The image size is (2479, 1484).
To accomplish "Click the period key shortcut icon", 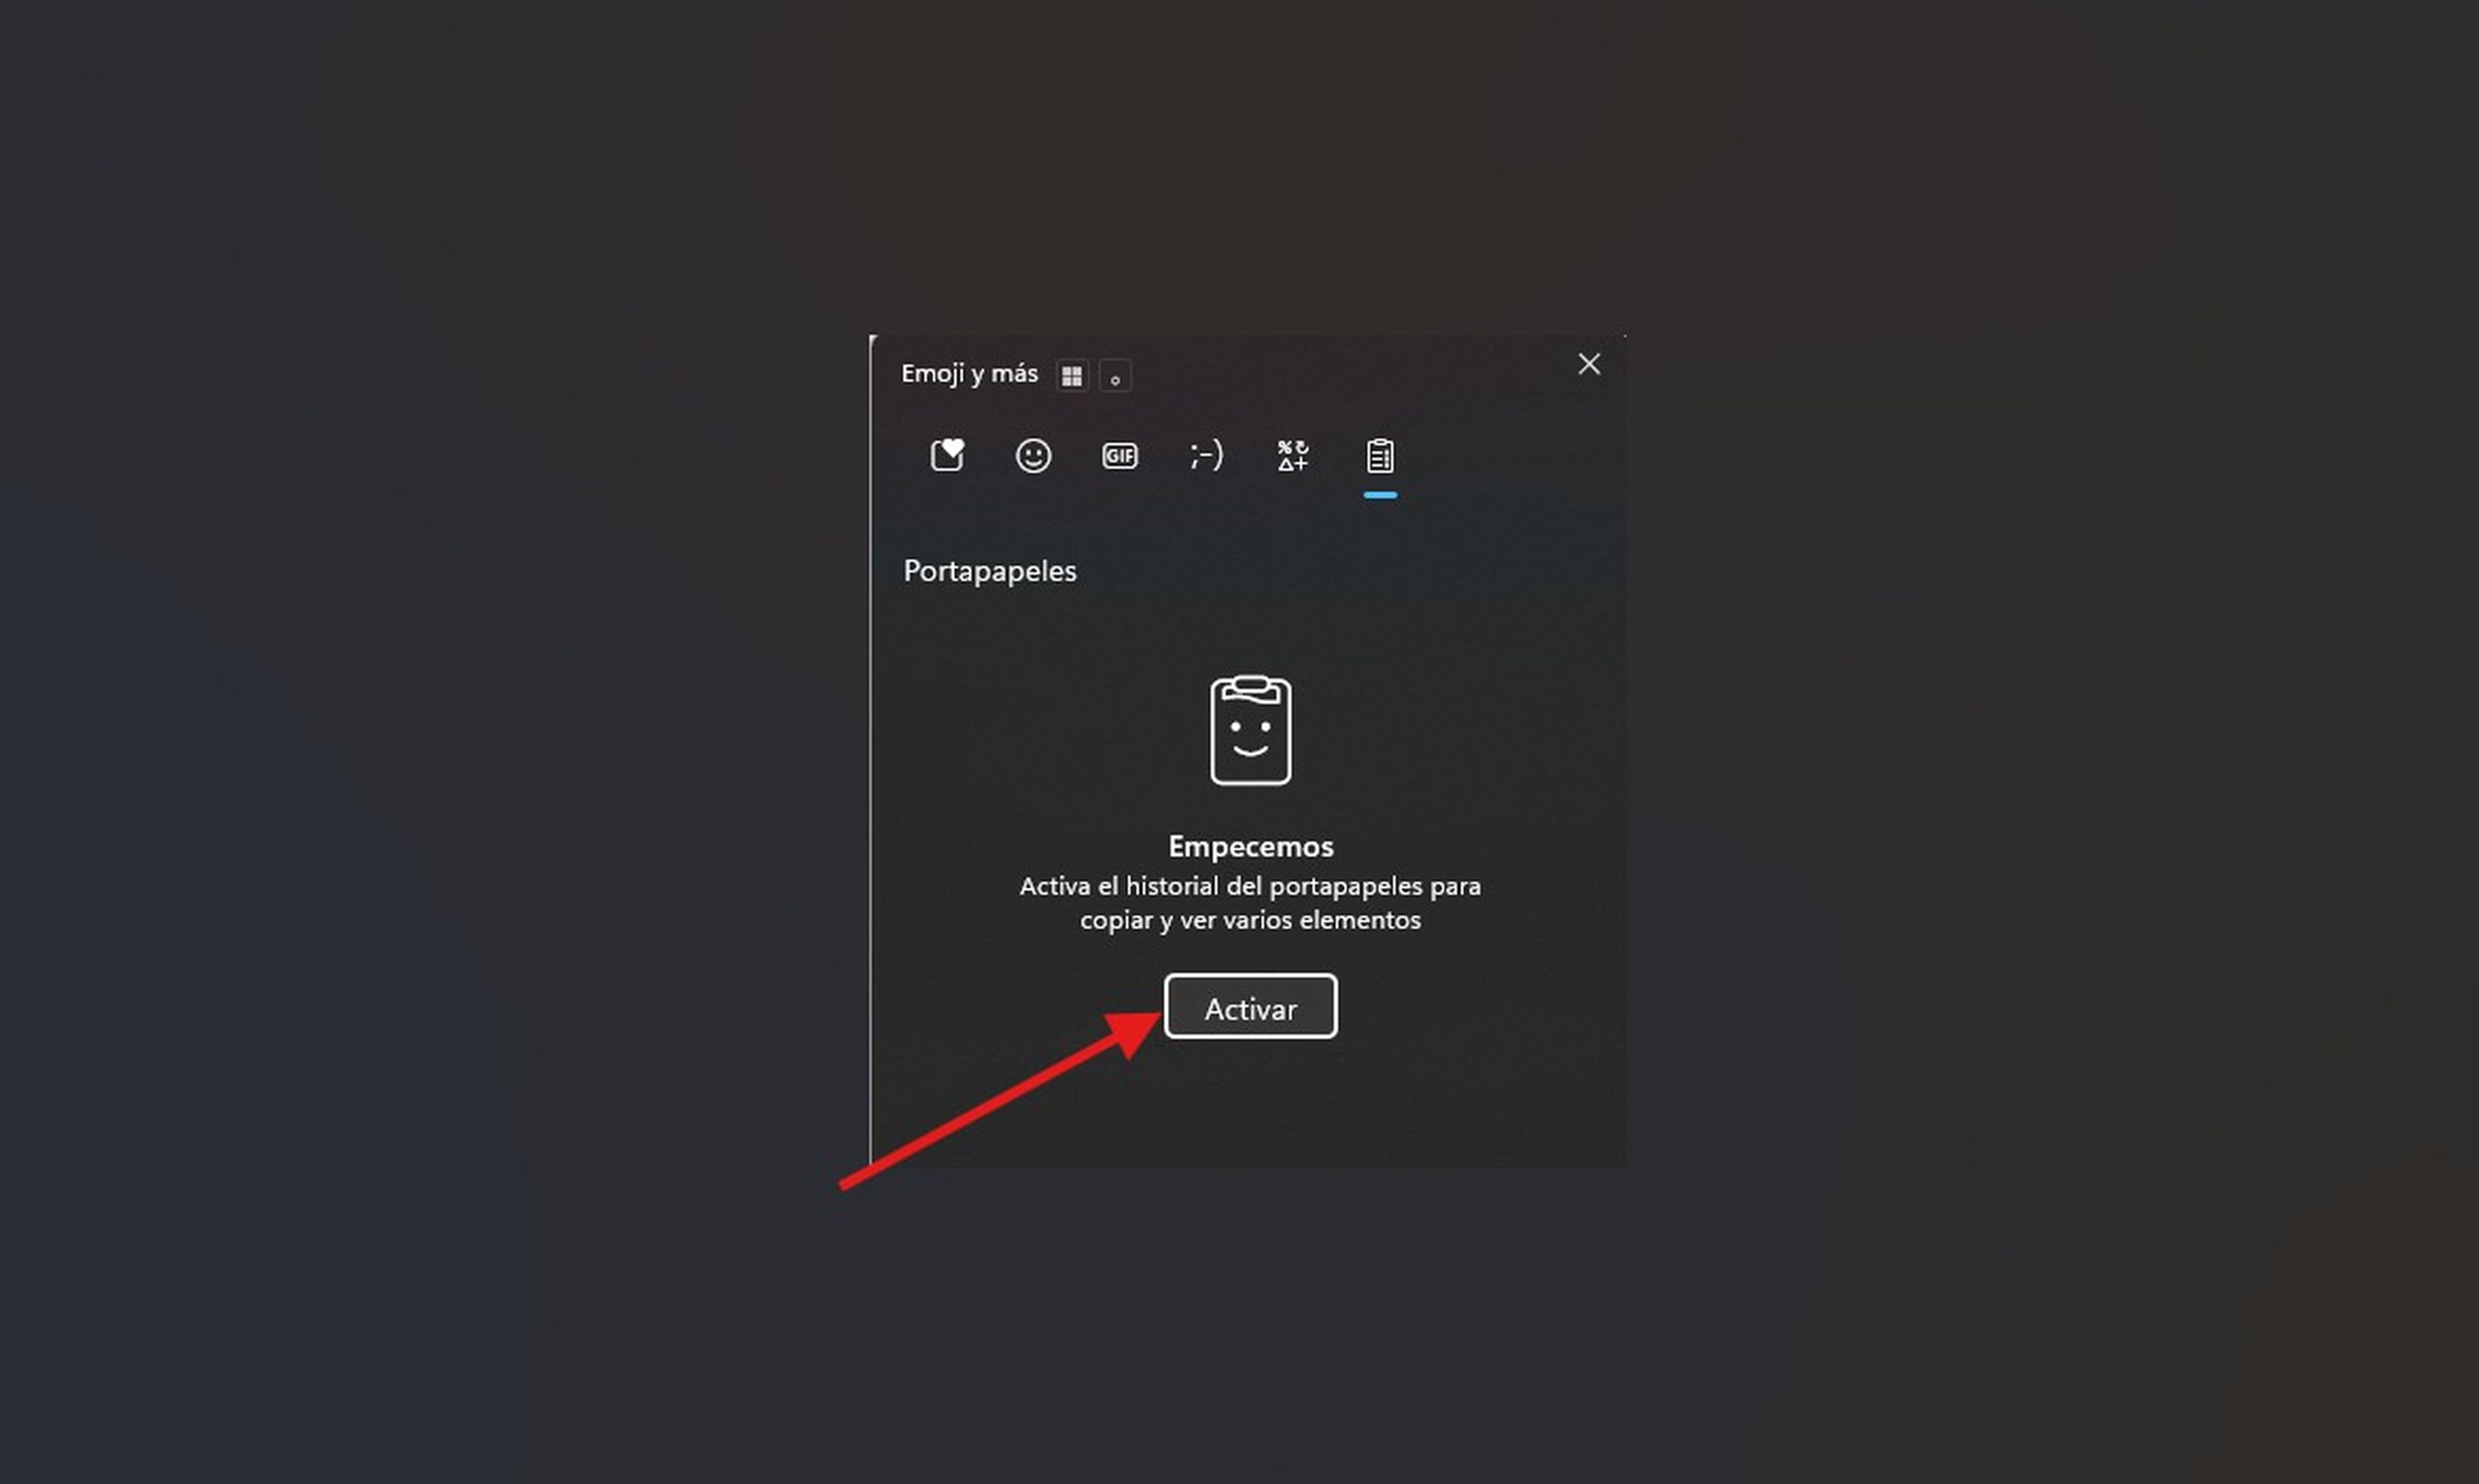I will click(x=1115, y=376).
